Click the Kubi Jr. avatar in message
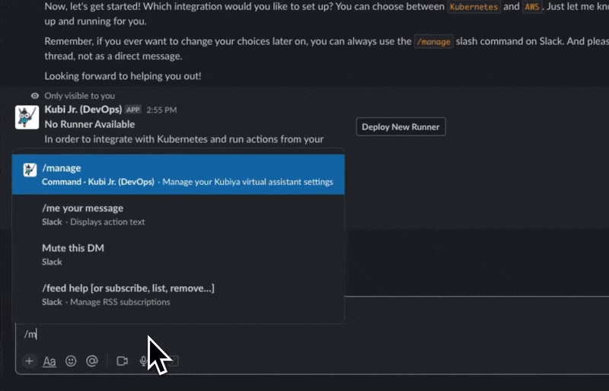 27,117
